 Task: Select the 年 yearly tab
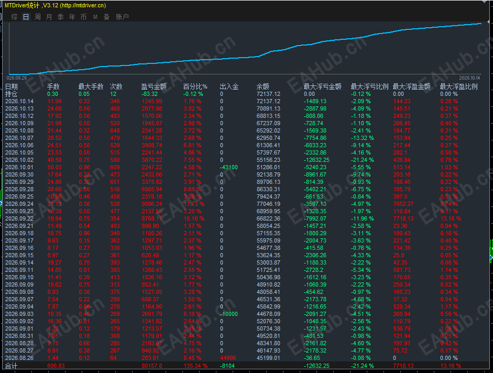click(72, 17)
